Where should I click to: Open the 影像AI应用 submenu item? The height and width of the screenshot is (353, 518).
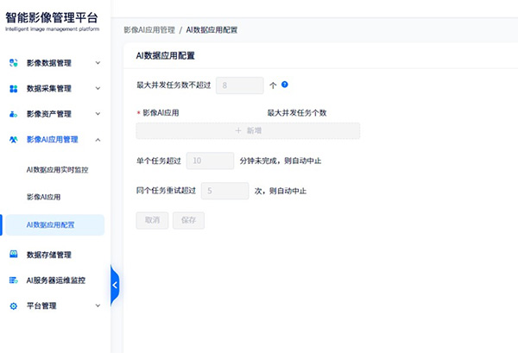coord(43,197)
